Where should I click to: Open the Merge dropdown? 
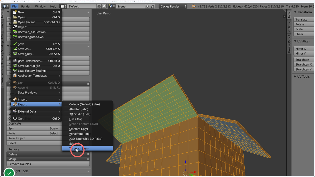tap(48, 159)
